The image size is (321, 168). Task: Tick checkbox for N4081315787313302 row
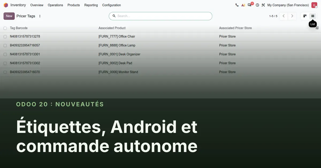(x=5, y=63)
